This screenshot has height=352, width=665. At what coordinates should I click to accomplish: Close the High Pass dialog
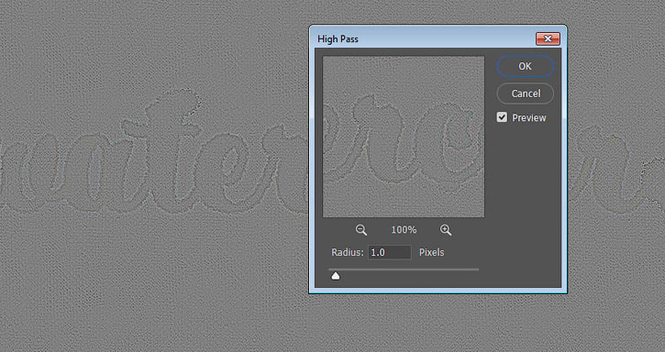pyautogui.click(x=548, y=39)
